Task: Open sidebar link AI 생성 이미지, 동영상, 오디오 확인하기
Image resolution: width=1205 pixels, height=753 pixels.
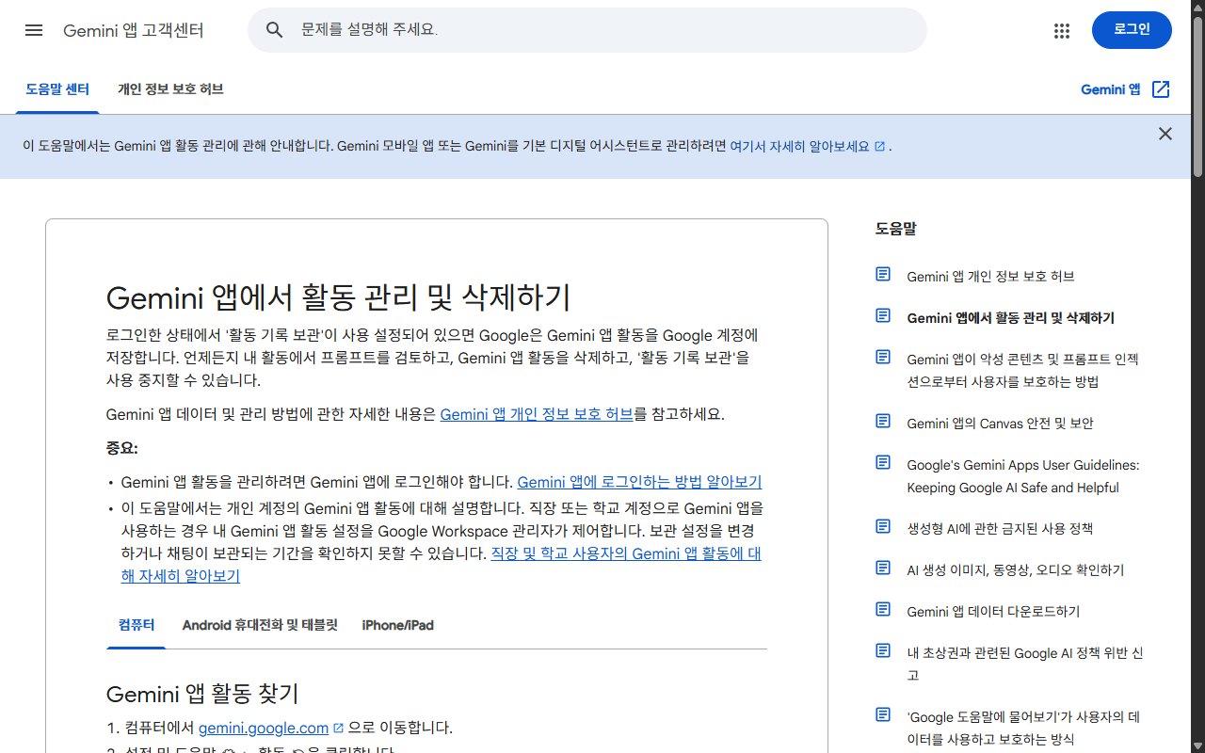Action: (x=1015, y=570)
